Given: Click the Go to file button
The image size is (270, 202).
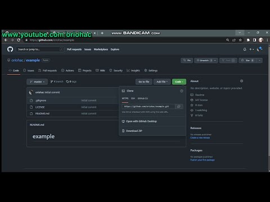Looking at the screenshot, I should (x=144, y=82).
